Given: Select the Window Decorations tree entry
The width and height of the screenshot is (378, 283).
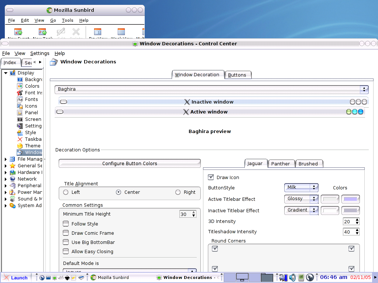Looking at the screenshot, I should click(30, 152).
